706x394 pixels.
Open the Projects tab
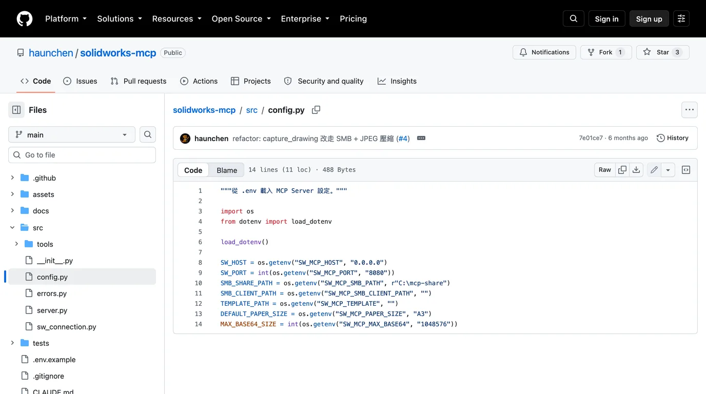coord(251,81)
